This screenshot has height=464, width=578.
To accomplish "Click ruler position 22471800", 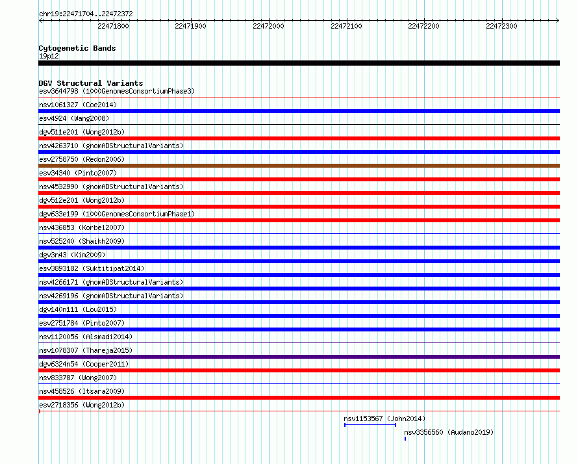I will (x=113, y=26).
